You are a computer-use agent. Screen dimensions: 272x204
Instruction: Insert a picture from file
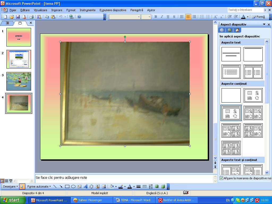[x=104, y=186]
